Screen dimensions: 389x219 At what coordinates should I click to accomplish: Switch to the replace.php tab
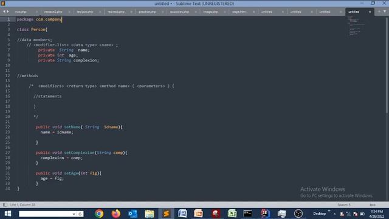85,12
